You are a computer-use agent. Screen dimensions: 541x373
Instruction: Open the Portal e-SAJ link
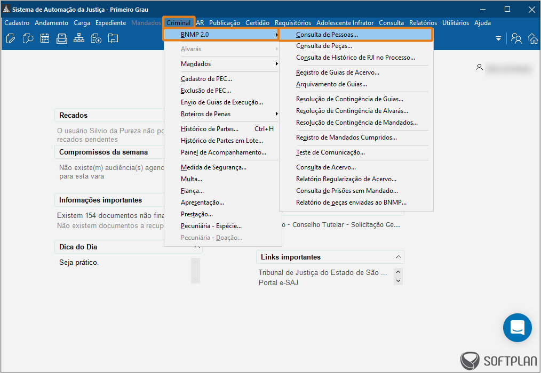click(279, 282)
